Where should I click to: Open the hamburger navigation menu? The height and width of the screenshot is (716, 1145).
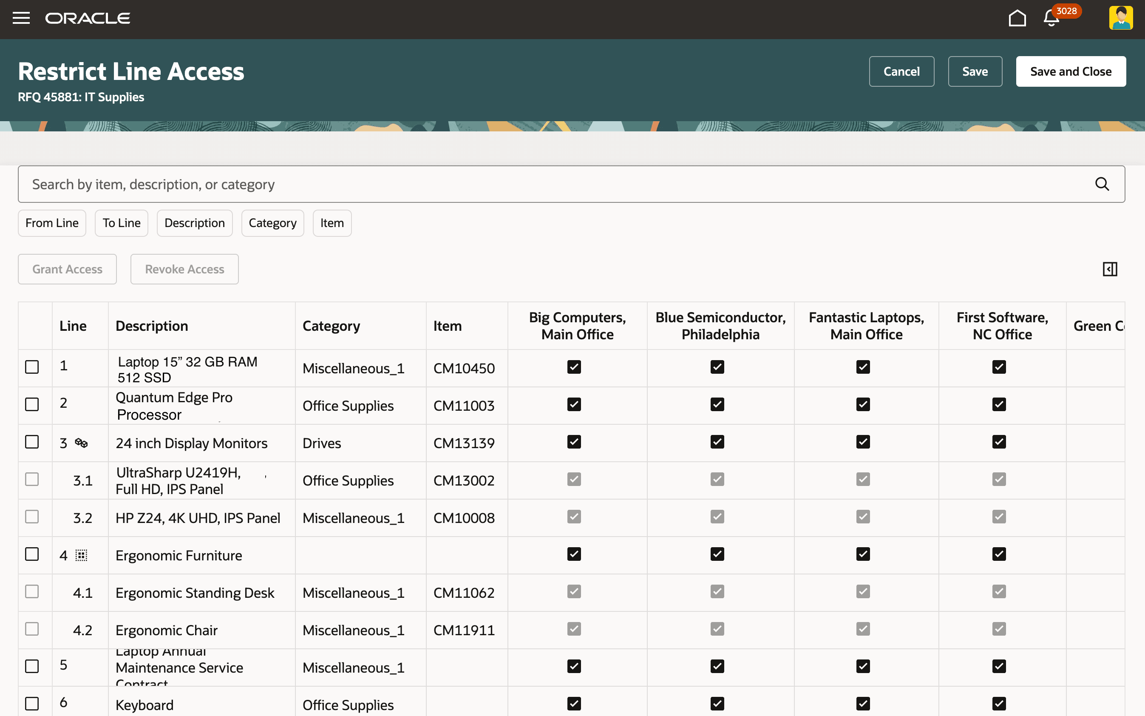[21, 18]
